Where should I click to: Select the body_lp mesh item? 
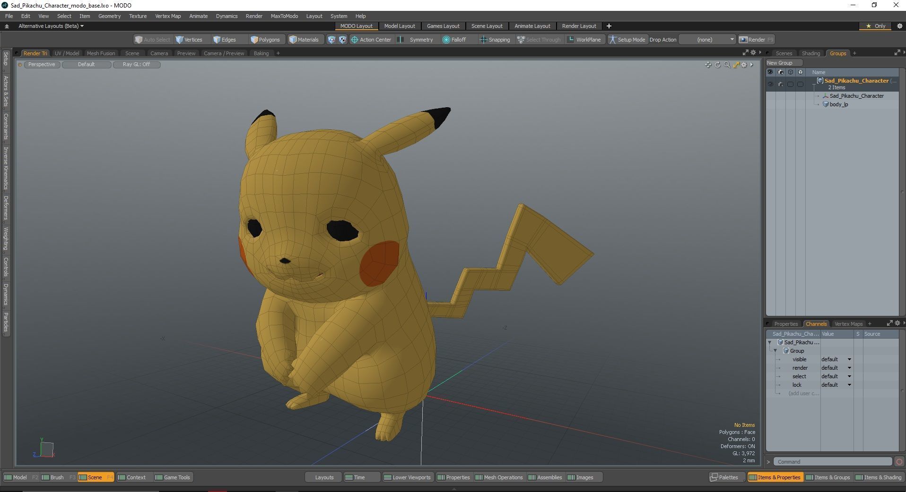coord(838,104)
